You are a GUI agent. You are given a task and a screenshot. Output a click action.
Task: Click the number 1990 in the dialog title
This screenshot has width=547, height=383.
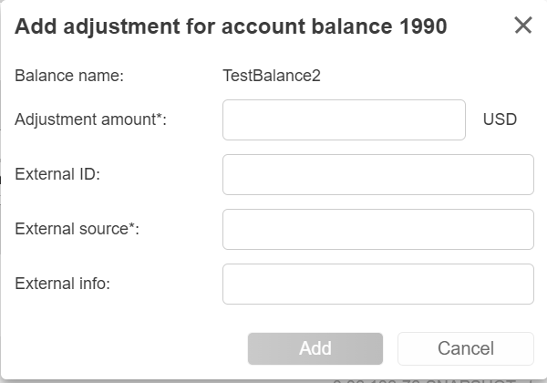(423, 26)
